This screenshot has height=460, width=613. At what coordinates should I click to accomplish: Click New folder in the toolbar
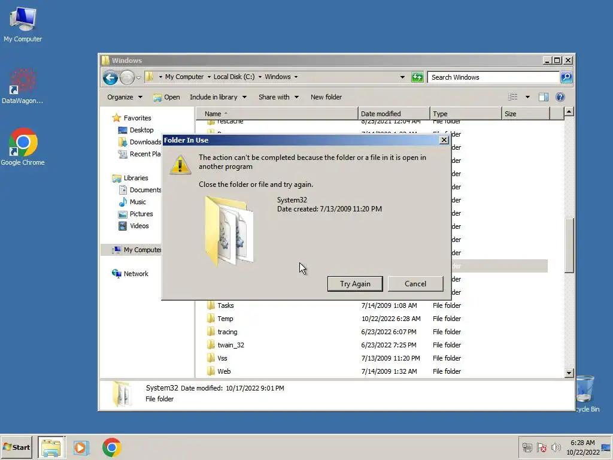[326, 97]
